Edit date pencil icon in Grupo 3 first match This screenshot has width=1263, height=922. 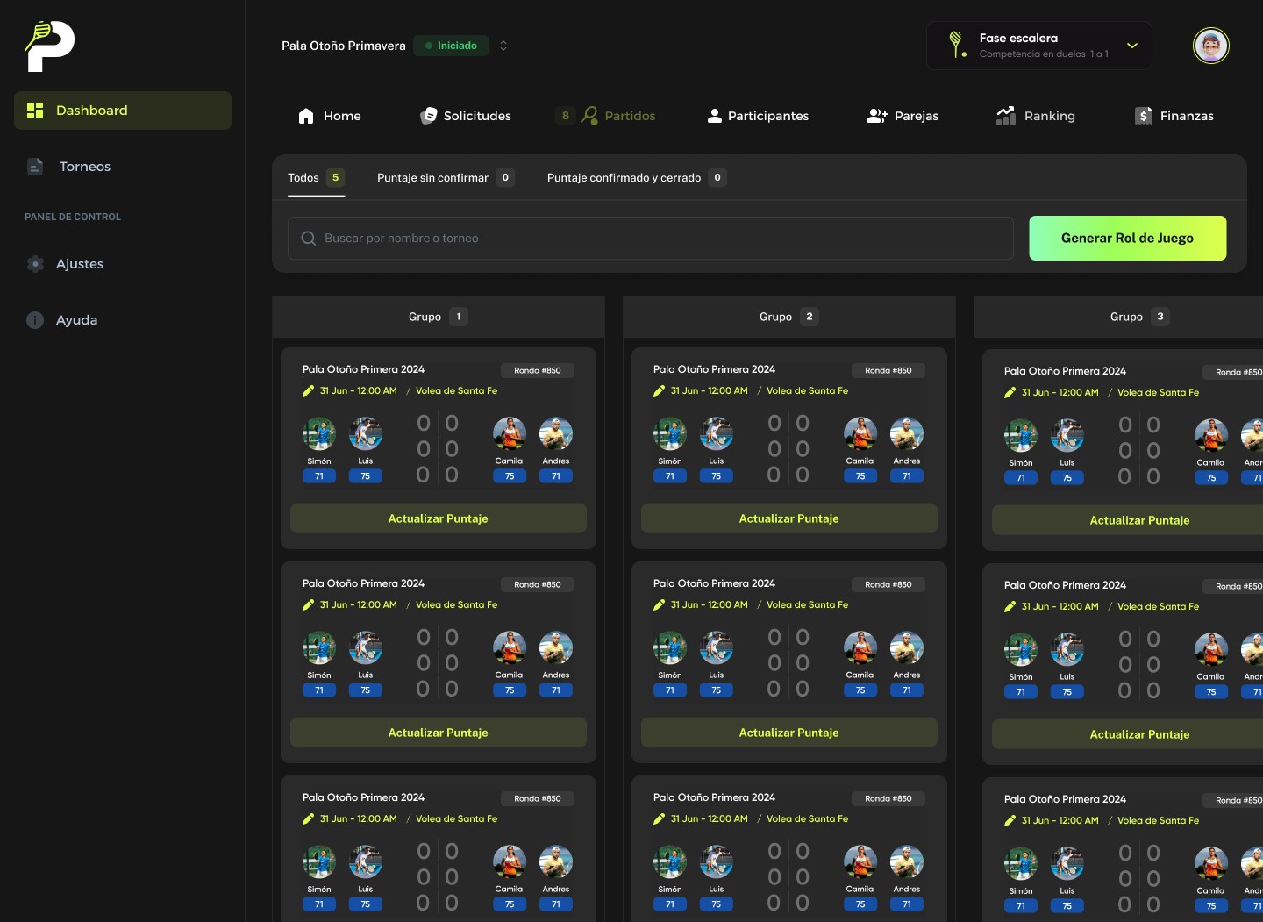[x=1010, y=393]
